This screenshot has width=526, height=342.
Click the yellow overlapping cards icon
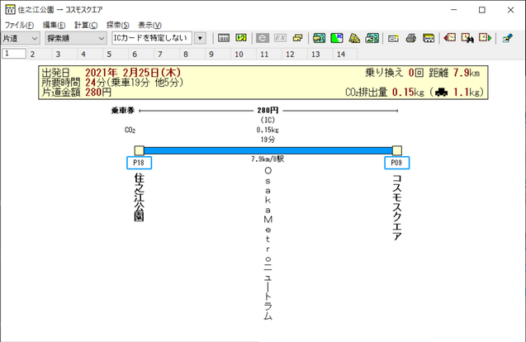[297, 38]
